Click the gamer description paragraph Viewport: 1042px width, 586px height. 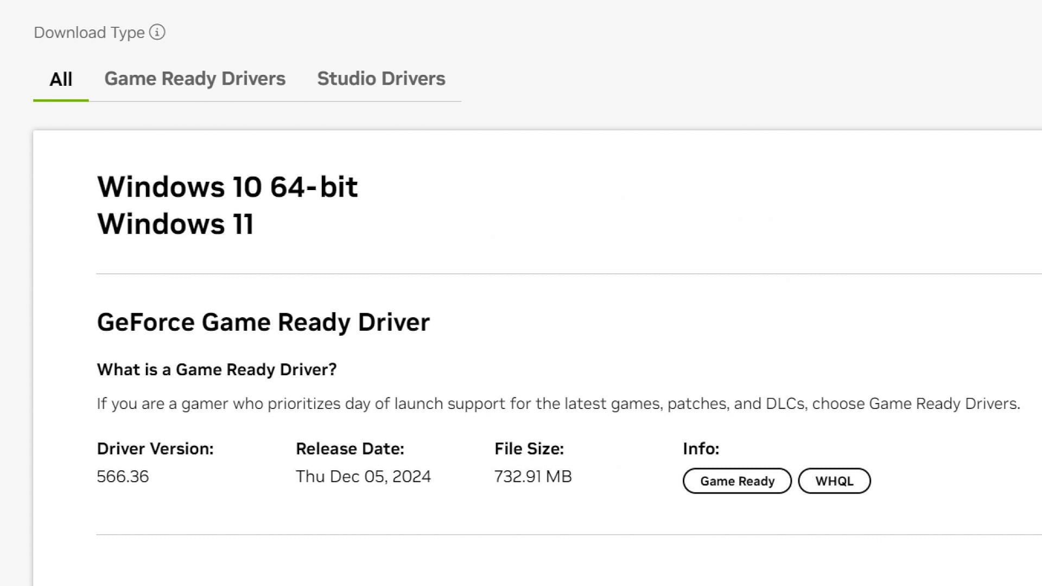point(558,404)
